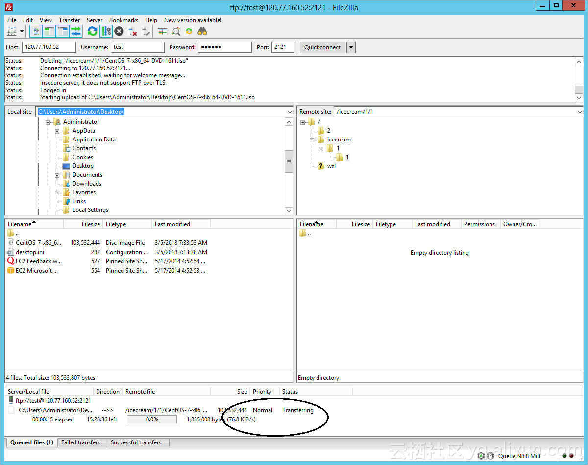Click the Contacts folder icon in local tree
Image resolution: width=588 pixels, height=465 pixels.
pos(66,148)
